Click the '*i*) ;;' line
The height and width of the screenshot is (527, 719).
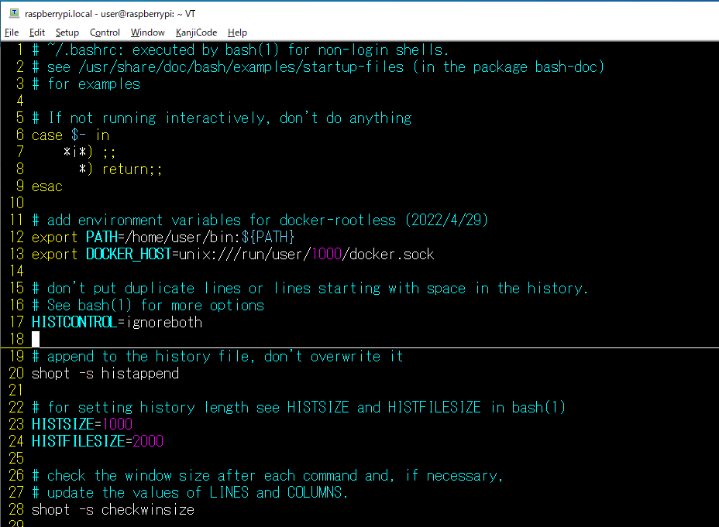pyautogui.click(x=89, y=152)
